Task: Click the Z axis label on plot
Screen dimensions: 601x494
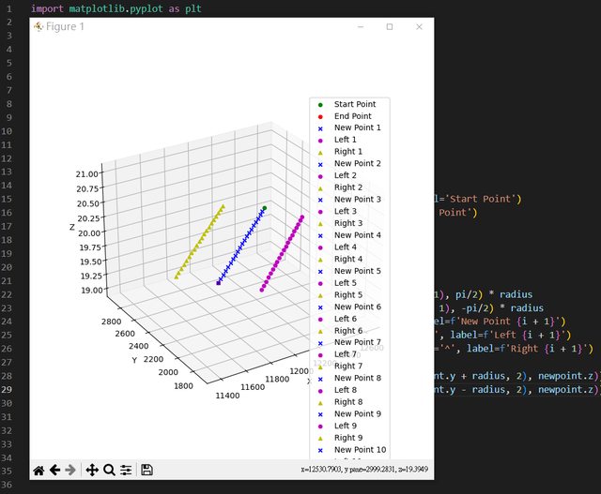Action: 71,226
